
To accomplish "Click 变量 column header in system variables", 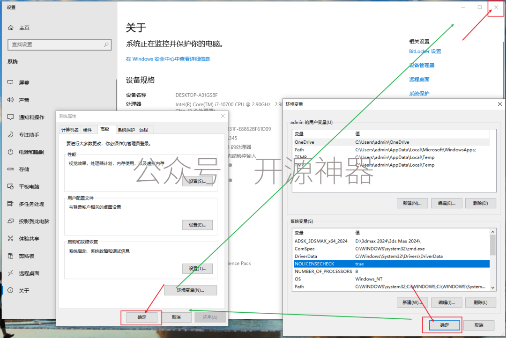I will click(x=323, y=233).
